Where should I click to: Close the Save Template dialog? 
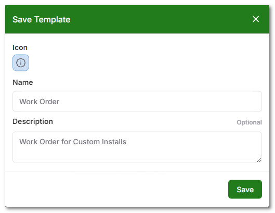(x=256, y=19)
